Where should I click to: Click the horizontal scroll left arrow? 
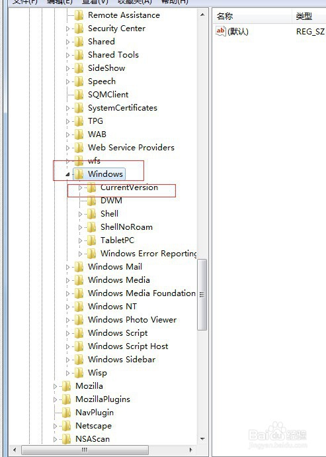tap(15, 450)
